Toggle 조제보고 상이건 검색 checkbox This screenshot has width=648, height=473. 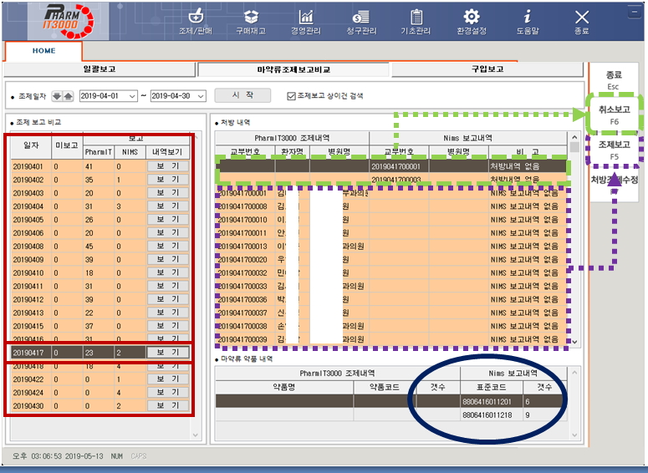[291, 96]
